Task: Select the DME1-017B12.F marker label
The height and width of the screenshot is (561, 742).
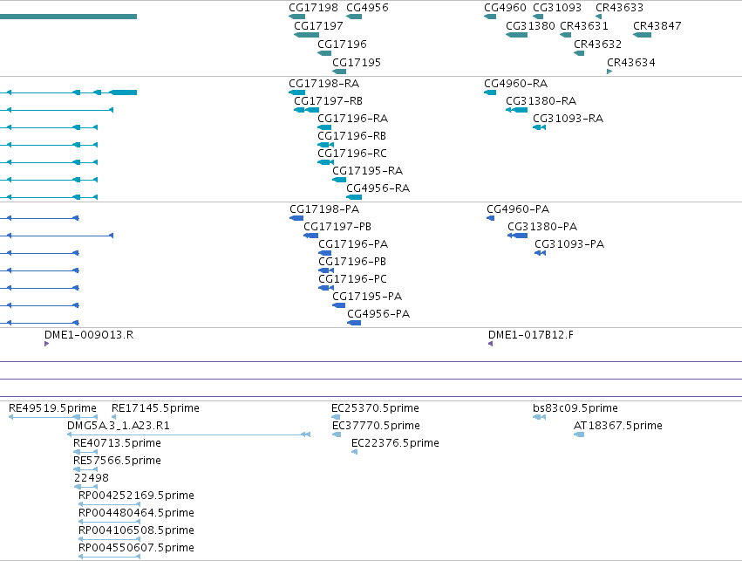Action: click(x=530, y=335)
